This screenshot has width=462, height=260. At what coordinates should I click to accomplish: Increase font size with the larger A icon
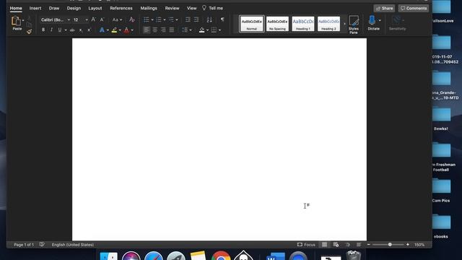click(93, 19)
